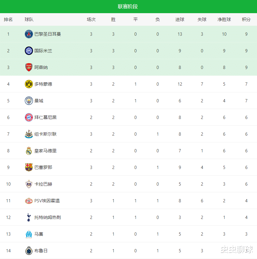Viewport: 257px width, 259px height.
Task: Click the 进球 column header
Action: [x=180, y=20]
